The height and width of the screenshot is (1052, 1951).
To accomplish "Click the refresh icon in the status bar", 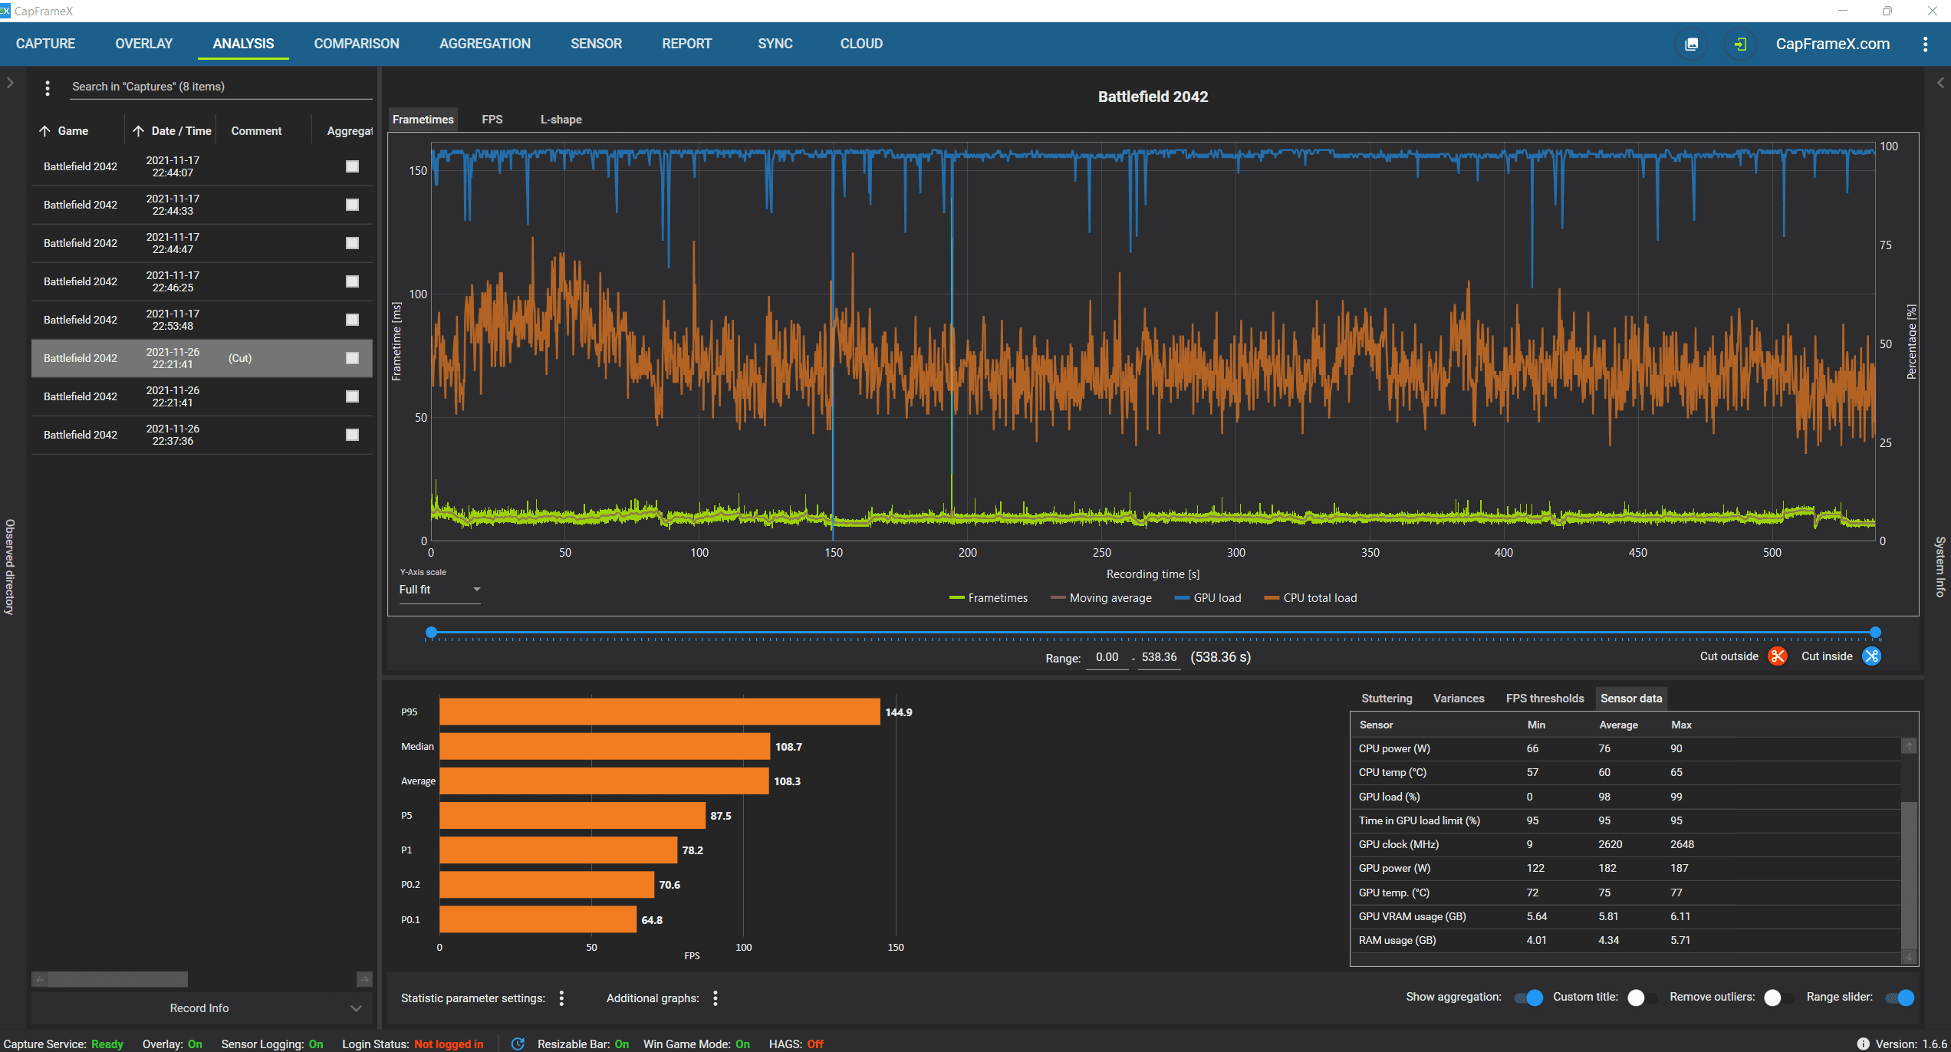I will (x=518, y=1044).
